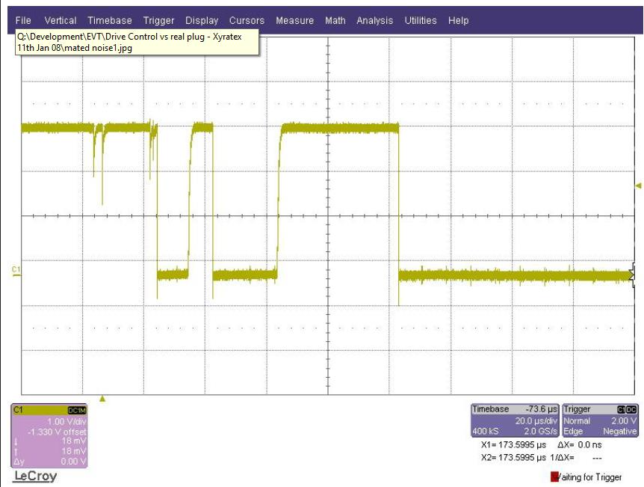
Task: Click the red Waiting for Trigger indicator
Action: (554, 477)
